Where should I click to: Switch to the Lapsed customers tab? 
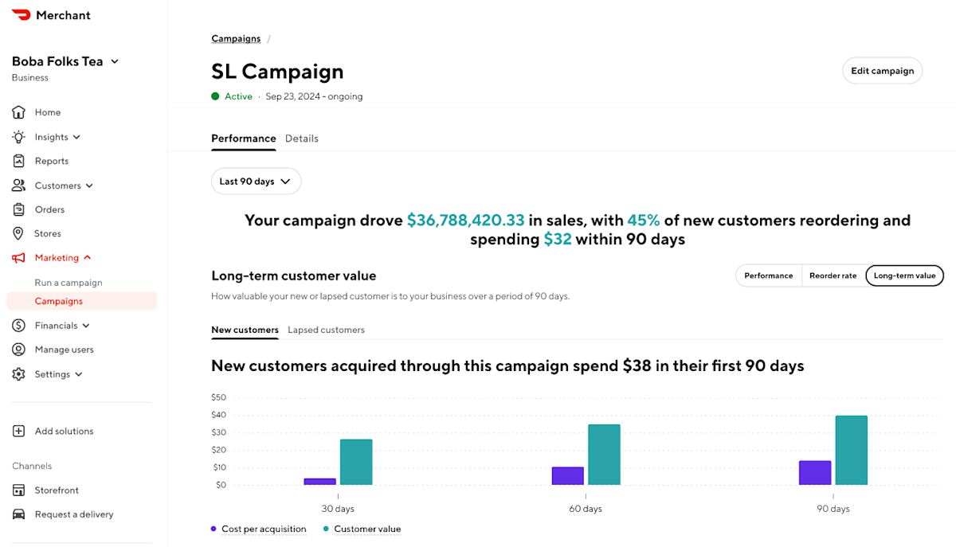326,330
